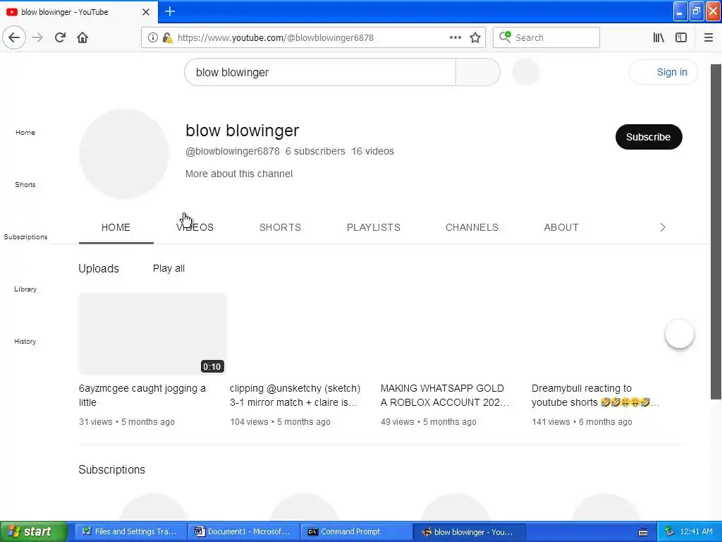722x542 pixels.
Task: Click the insecure connection padlock icon
Action: [x=167, y=37]
